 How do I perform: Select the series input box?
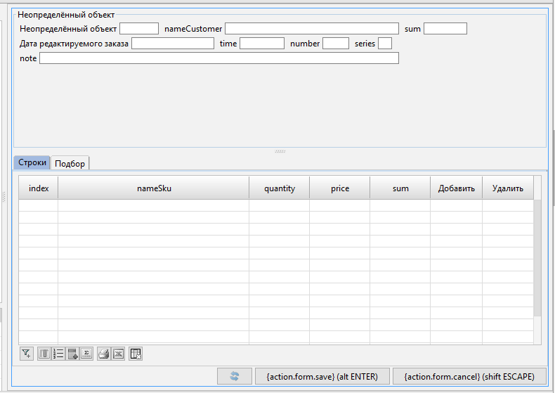point(385,44)
